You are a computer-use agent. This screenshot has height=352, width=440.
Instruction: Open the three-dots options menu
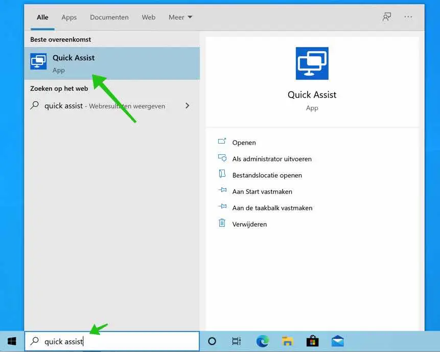click(x=408, y=17)
